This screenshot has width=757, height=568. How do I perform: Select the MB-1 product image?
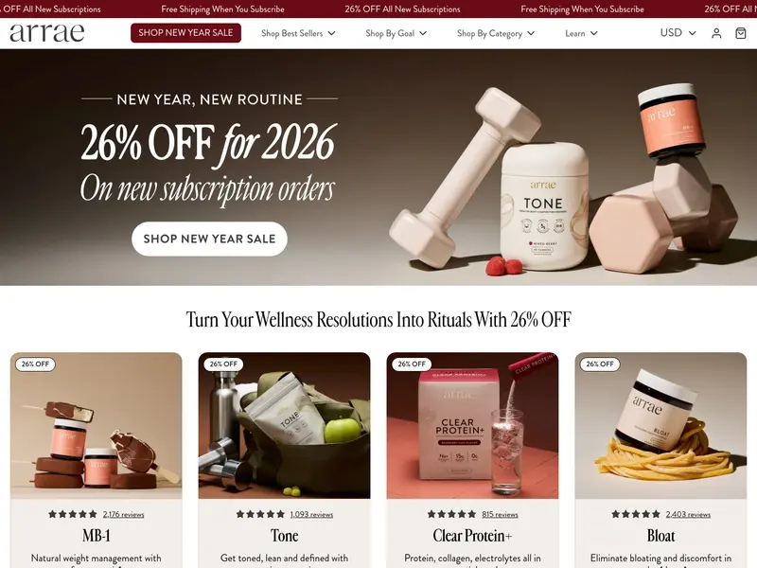click(97, 425)
